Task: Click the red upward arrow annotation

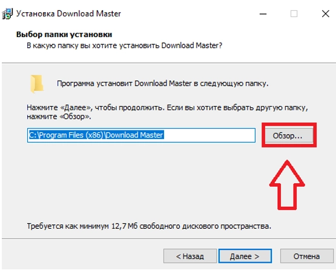Action: (287, 184)
